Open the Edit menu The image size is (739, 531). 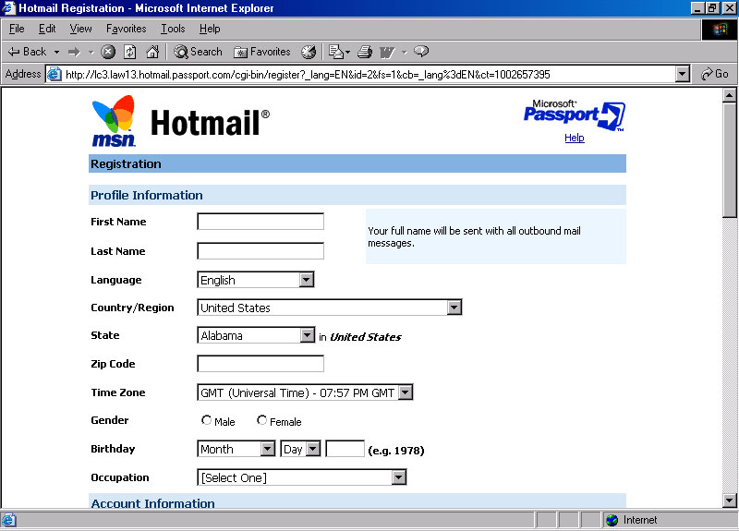click(x=47, y=29)
